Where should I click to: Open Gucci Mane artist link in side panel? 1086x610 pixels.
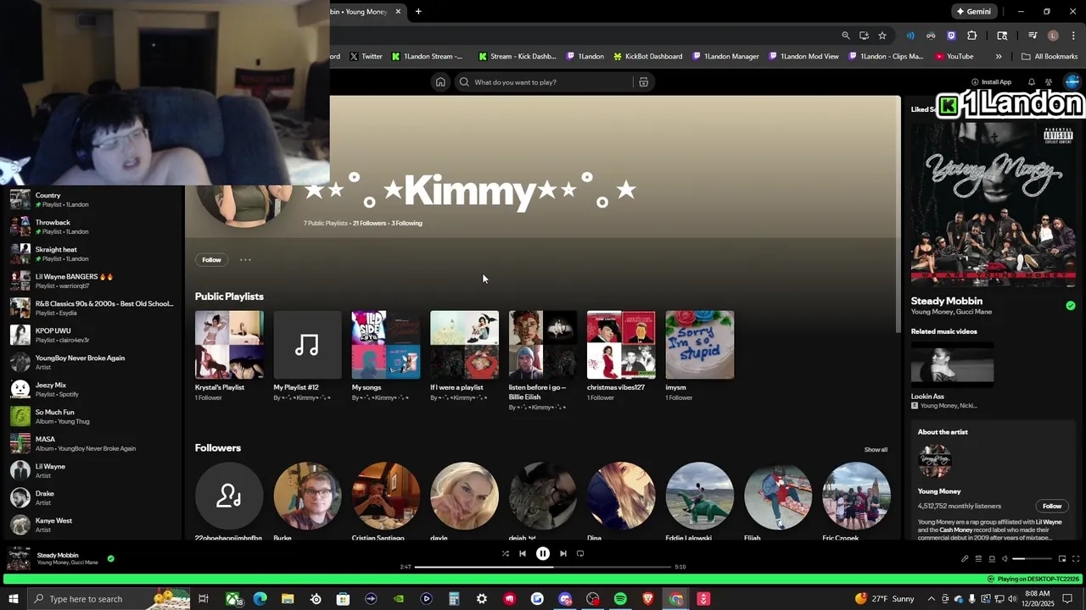point(973,312)
